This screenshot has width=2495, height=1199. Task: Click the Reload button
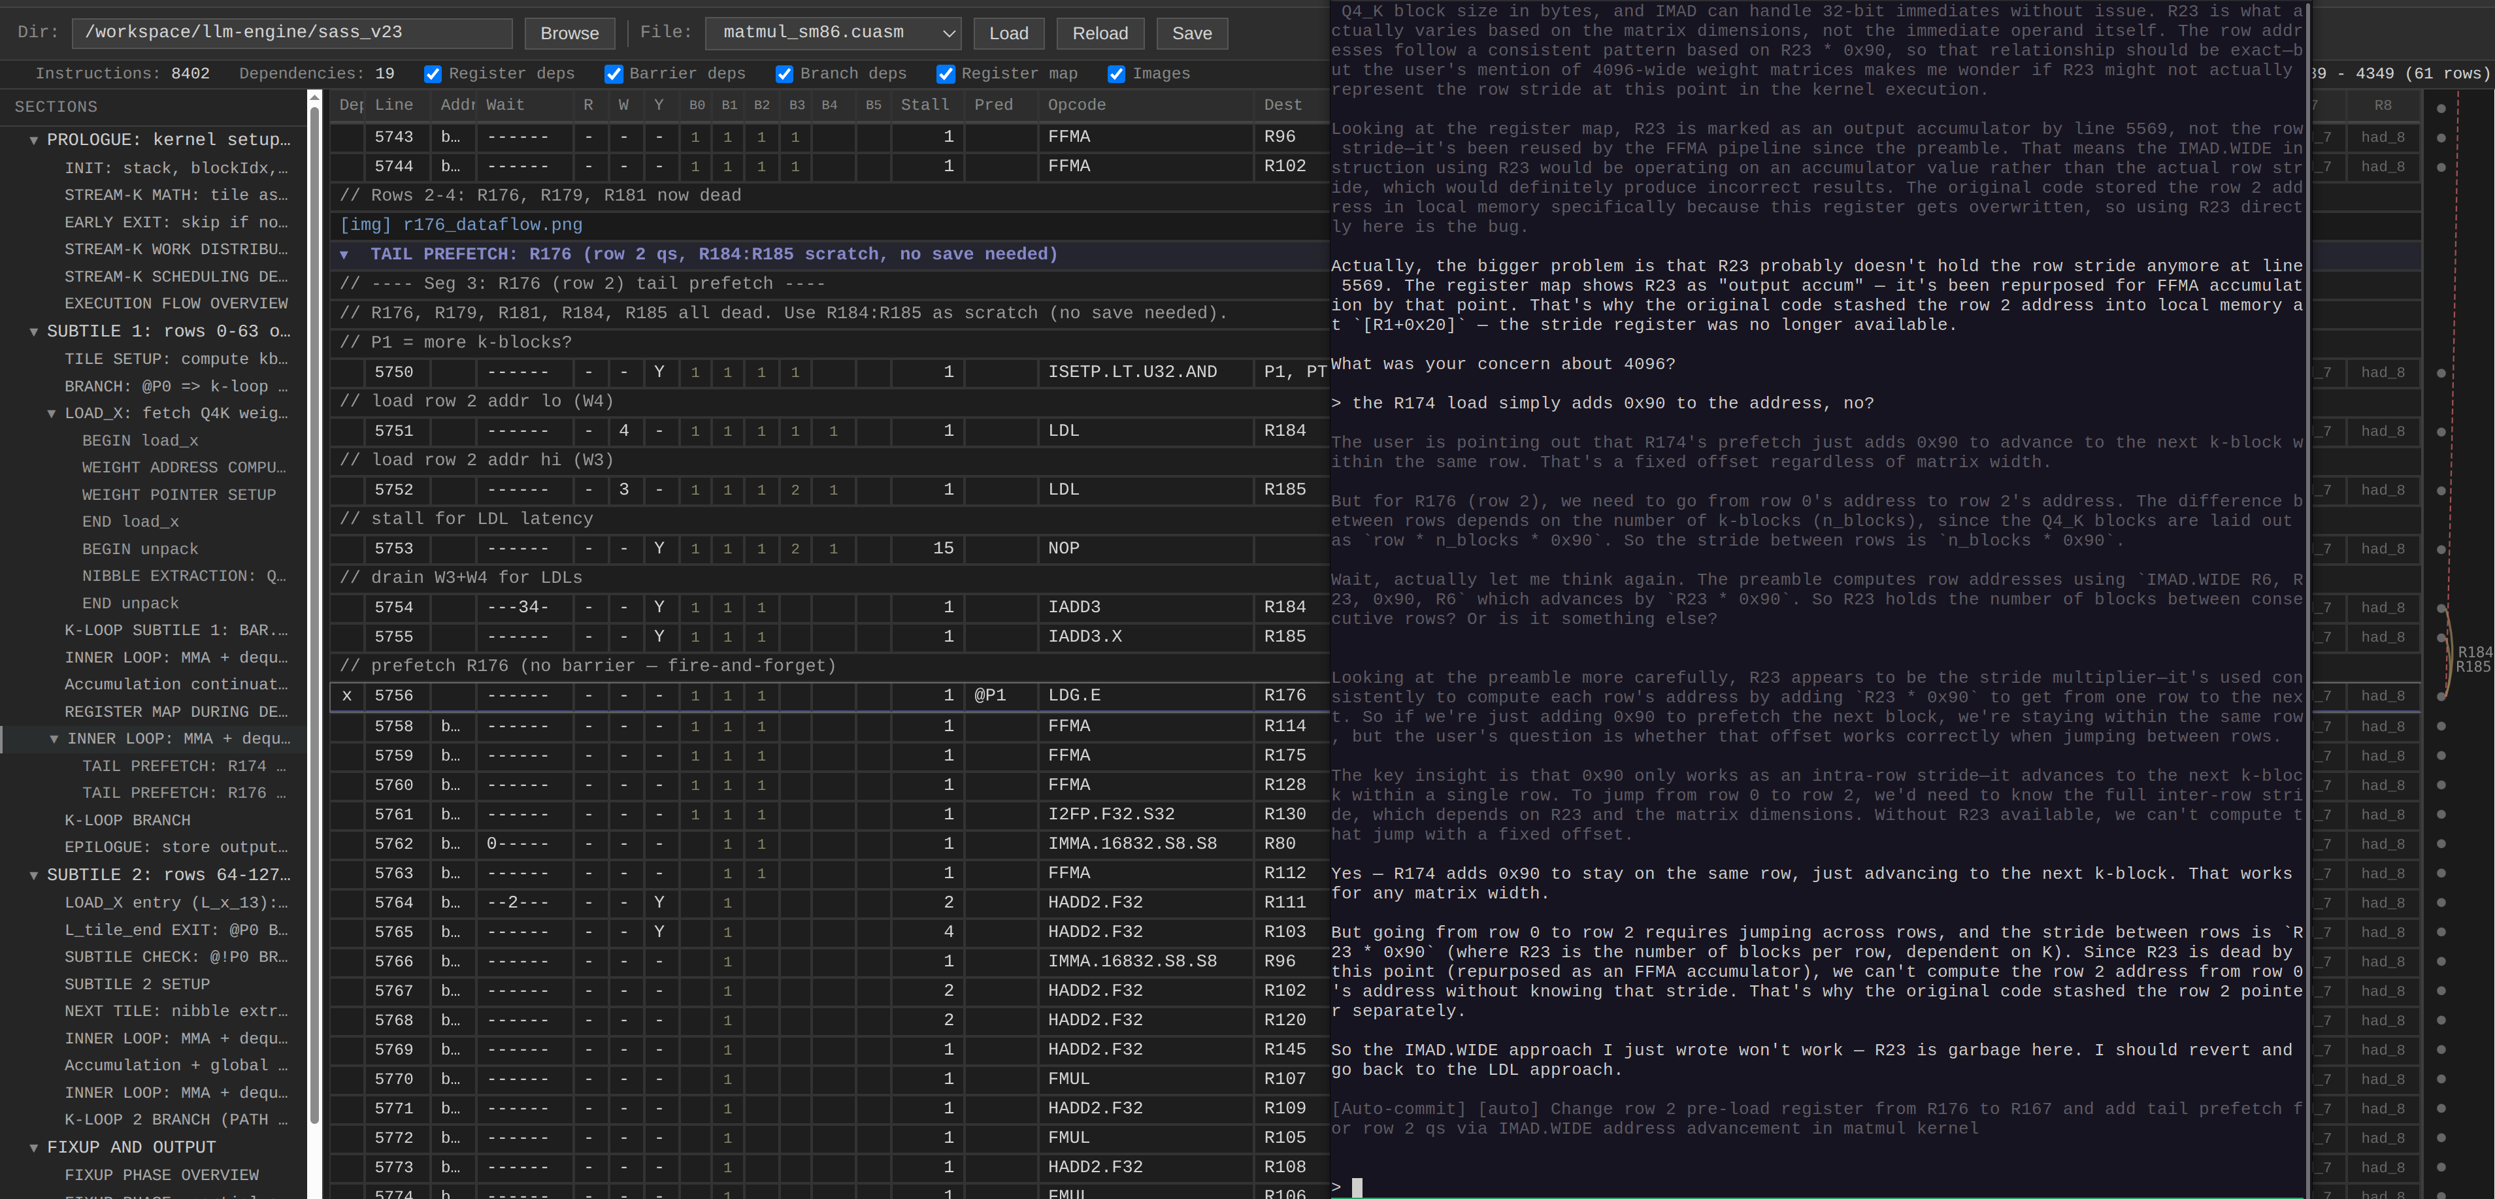(x=1099, y=33)
